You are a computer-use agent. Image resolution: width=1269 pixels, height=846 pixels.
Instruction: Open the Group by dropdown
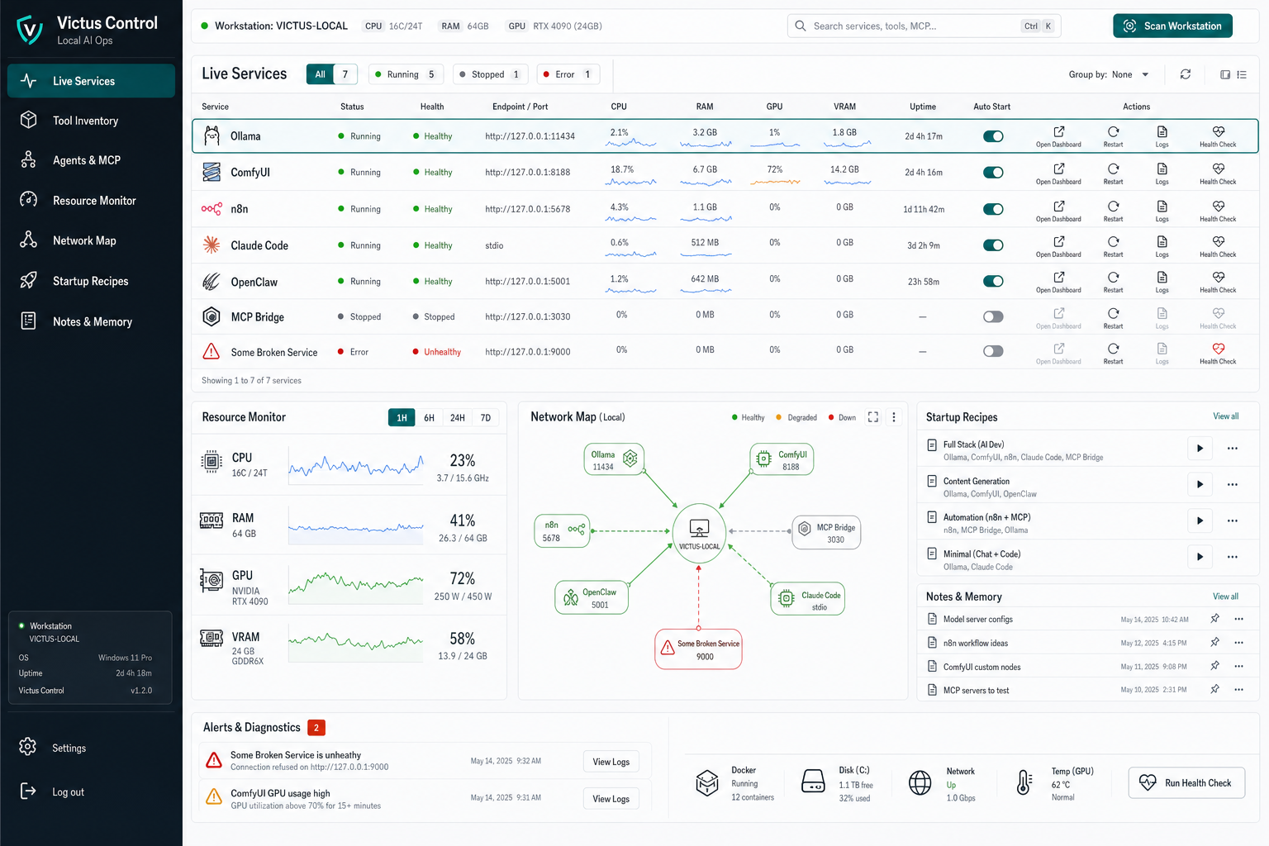coord(1109,74)
